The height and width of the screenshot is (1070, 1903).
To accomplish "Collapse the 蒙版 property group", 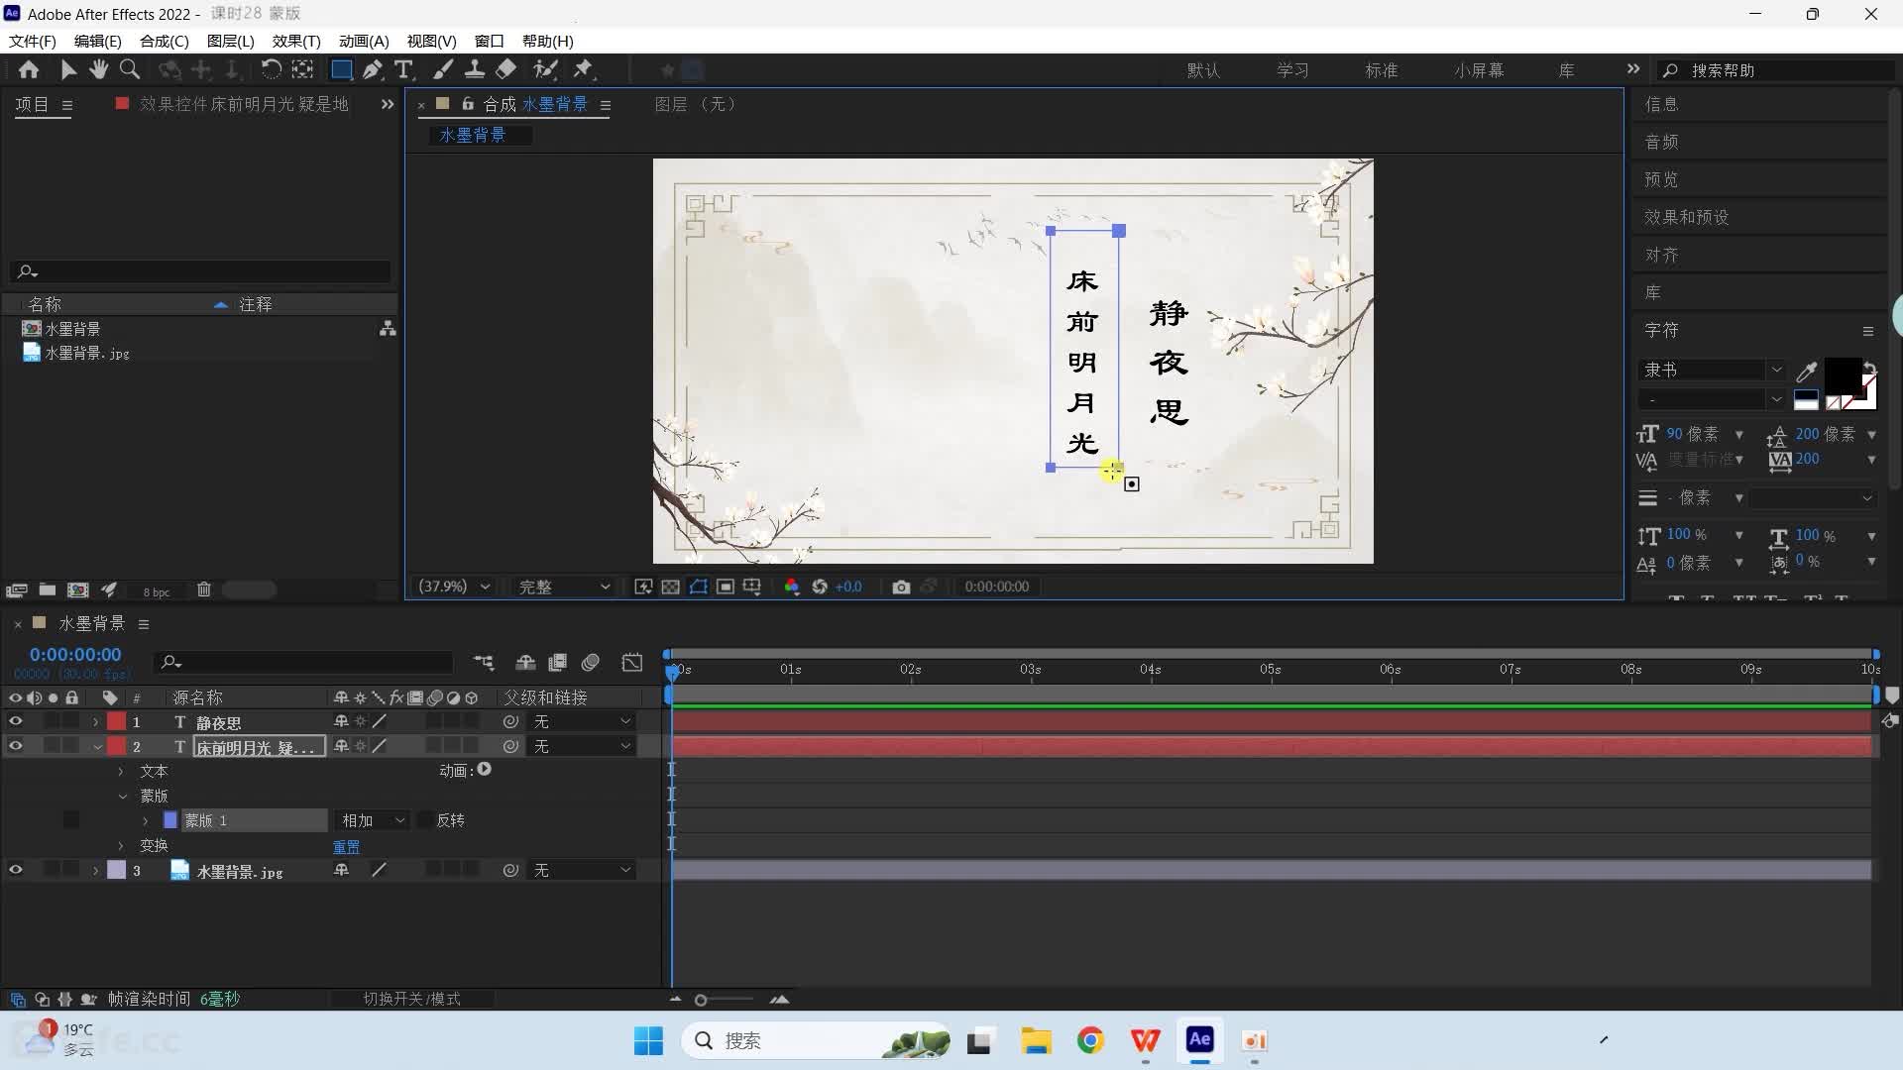I will [x=122, y=796].
